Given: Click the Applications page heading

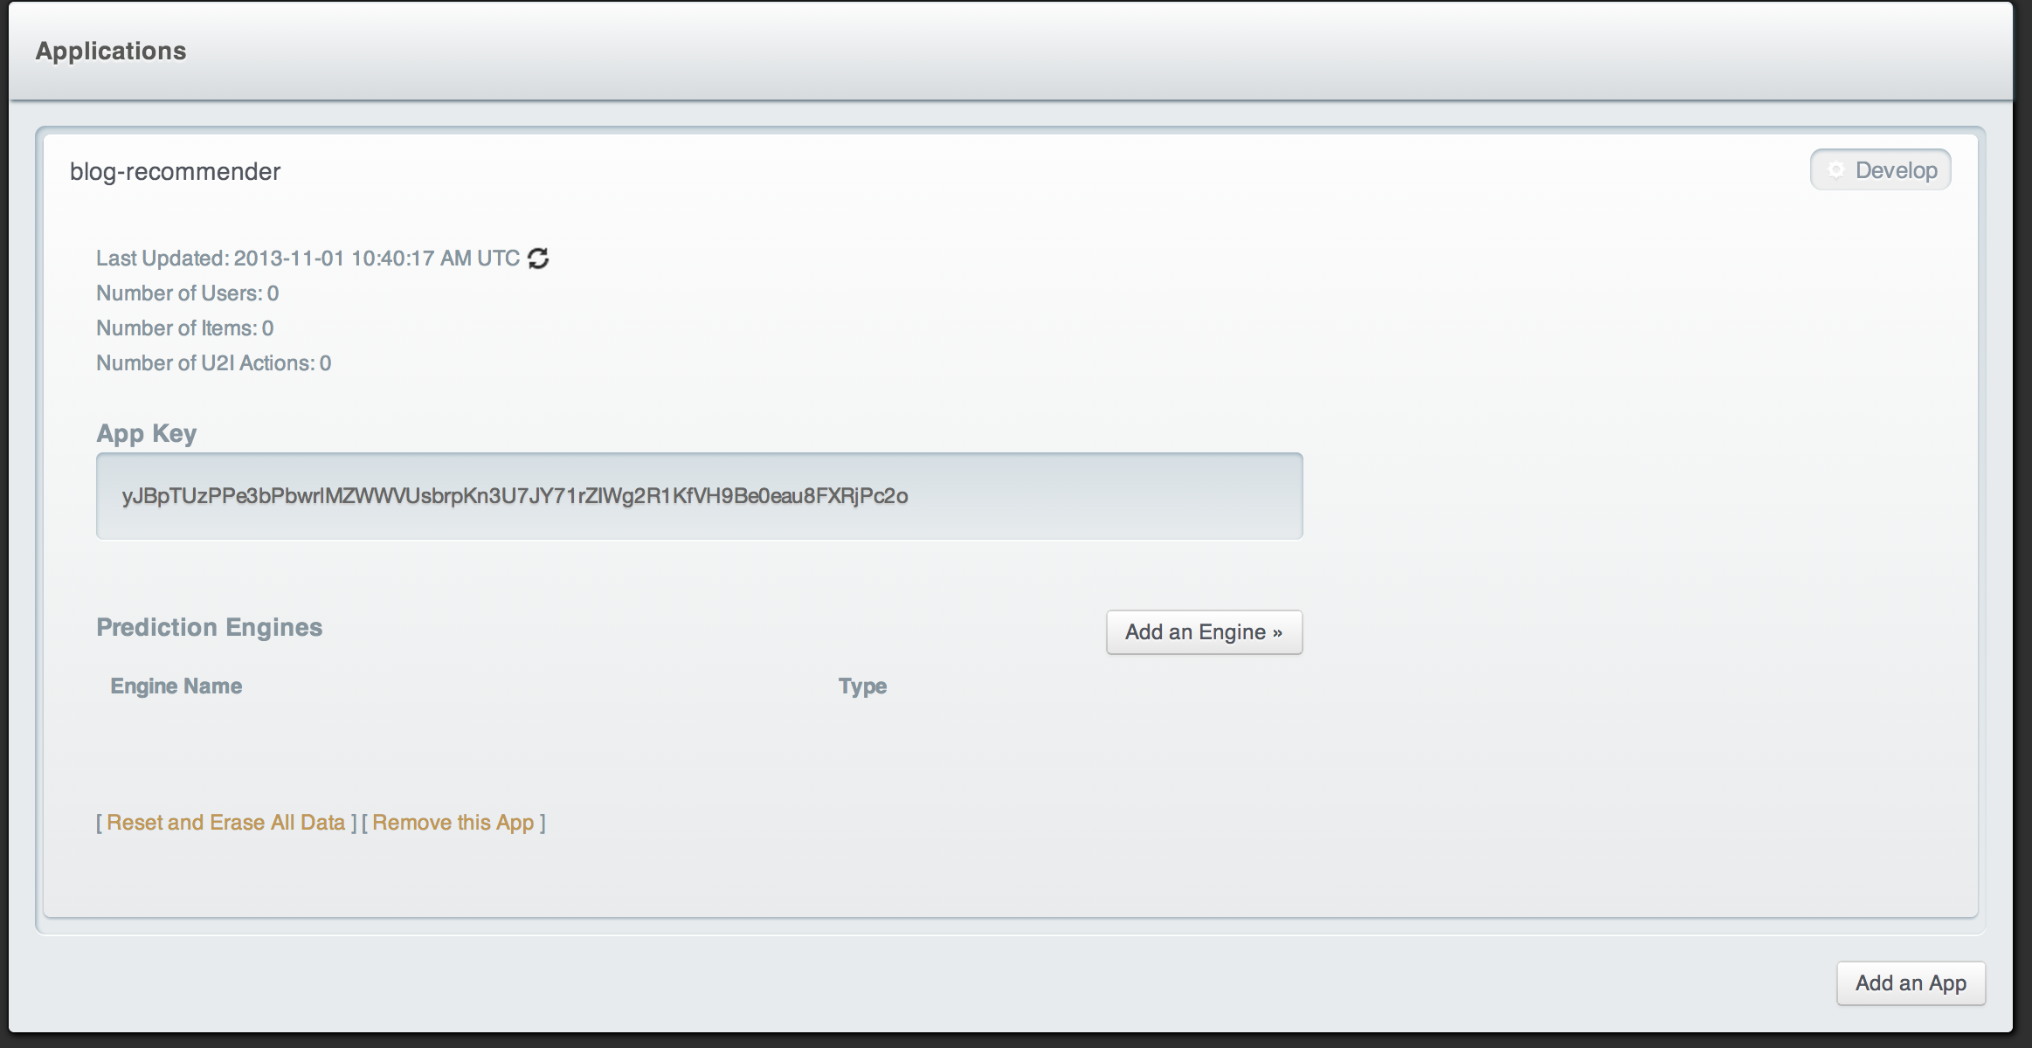Looking at the screenshot, I should click(111, 52).
